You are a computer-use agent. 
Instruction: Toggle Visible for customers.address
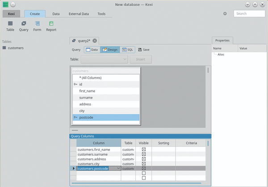pyautogui.click(x=144, y=159)
